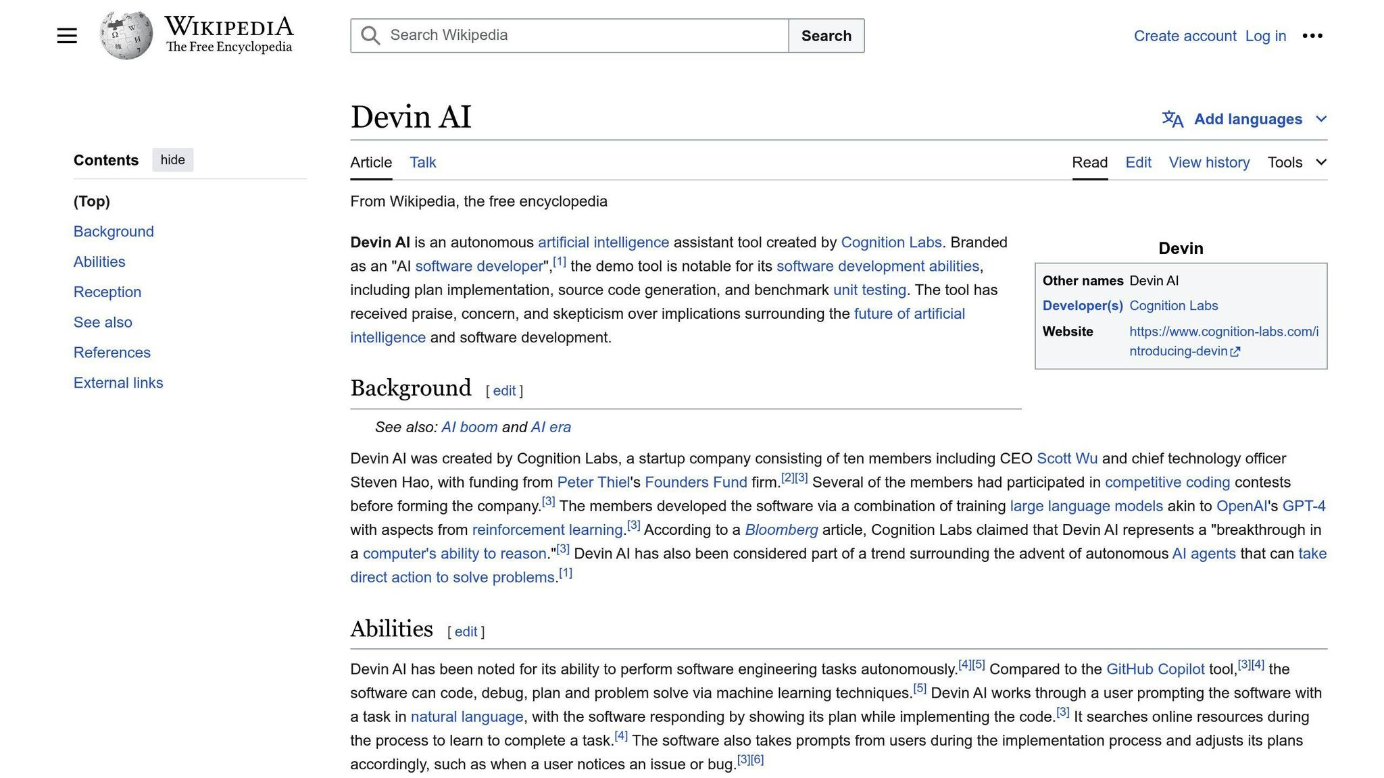
Task: Click Developer(s) label in infobox
Action: (x=1082, y=306)
